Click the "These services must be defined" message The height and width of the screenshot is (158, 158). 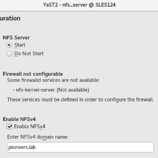80,100
